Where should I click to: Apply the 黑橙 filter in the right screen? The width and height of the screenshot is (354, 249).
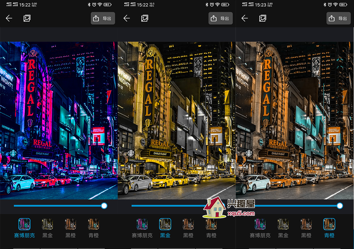click(306, 228)
